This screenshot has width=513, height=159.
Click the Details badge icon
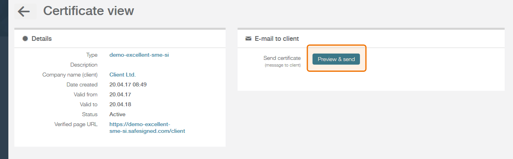tap(25, 38)
